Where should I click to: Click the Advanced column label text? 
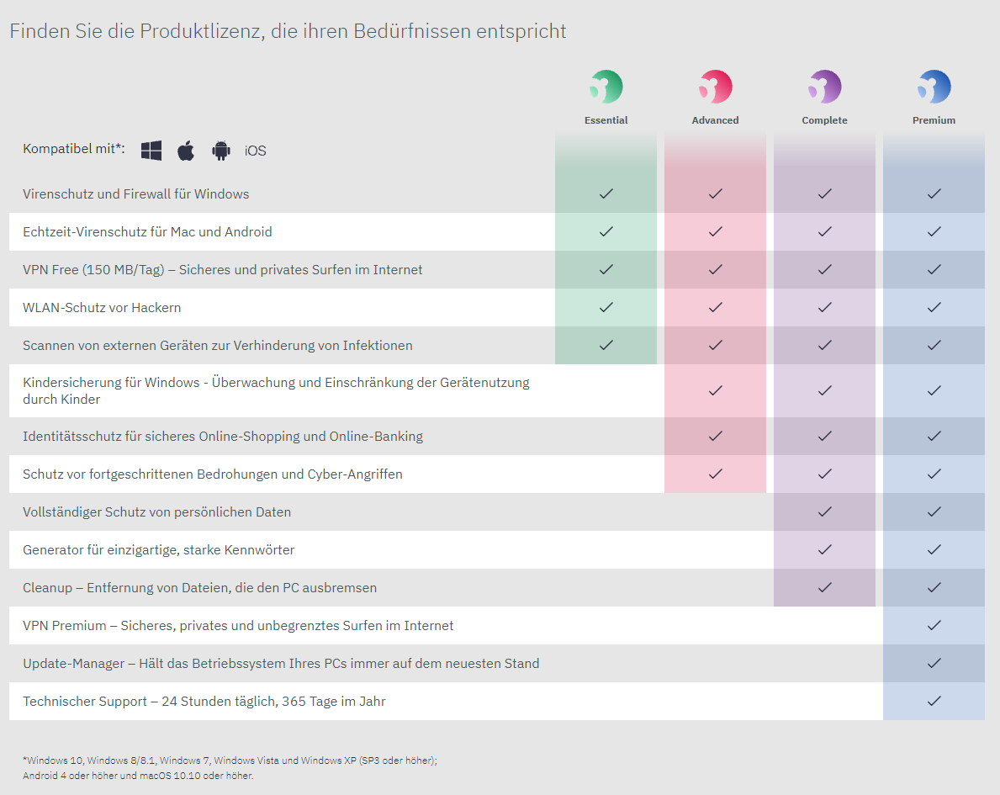click(715, 120)
